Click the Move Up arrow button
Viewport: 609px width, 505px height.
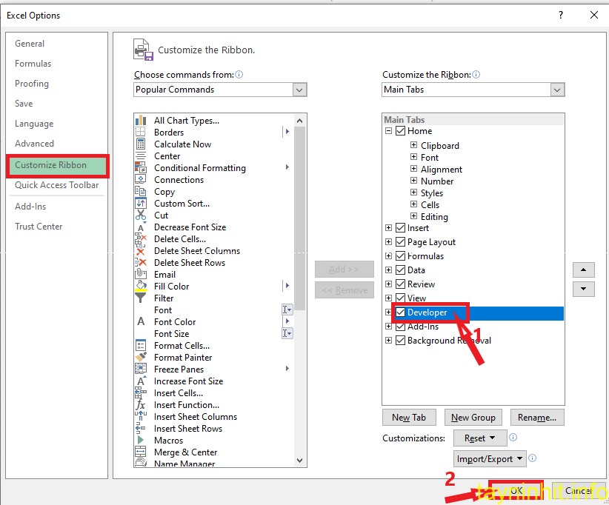tap(584, 270)
